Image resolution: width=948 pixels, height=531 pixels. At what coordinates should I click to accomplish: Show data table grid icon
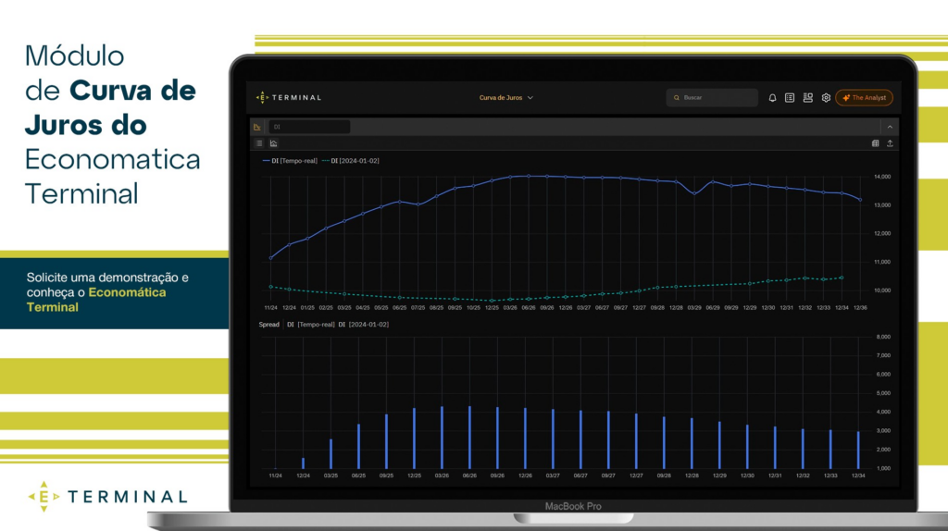pos(875,143)
